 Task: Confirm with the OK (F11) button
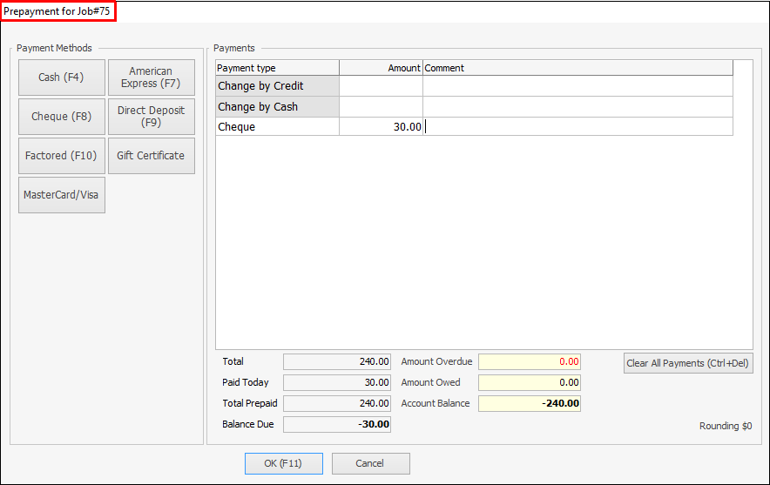283,463
